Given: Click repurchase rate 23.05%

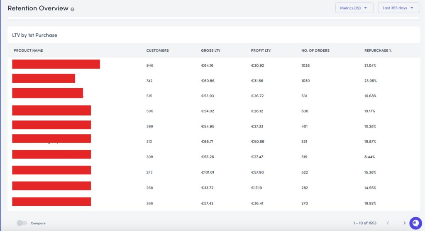Looking at the screenshot, I should [370, 81].
